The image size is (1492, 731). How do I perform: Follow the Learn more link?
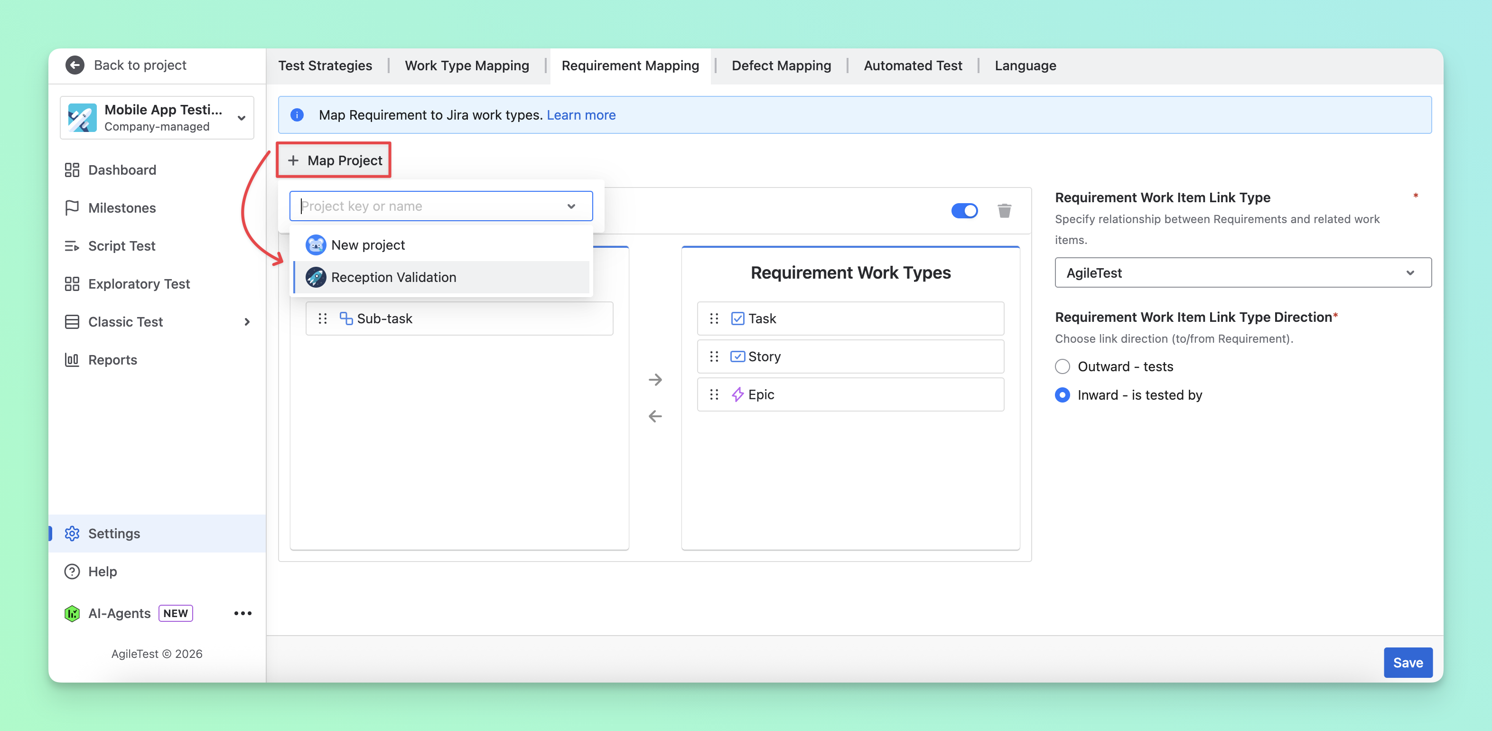click(x=581, y=115)
